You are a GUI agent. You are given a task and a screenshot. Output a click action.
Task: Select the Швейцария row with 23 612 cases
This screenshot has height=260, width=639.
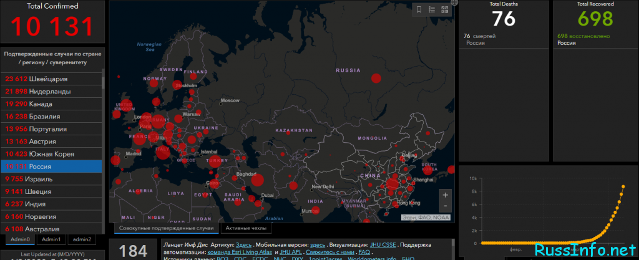pyautogui.click(x=51, y=79)
